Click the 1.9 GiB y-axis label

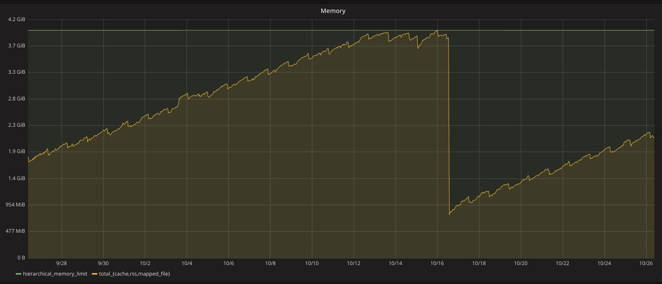click(x=17, y=151)
